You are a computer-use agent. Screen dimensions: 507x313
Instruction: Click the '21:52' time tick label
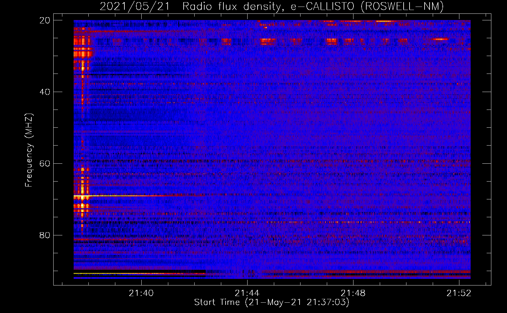pos(459,293)
